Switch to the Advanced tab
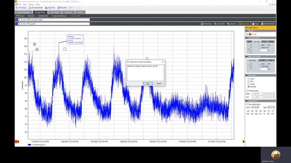 (68, 12)
